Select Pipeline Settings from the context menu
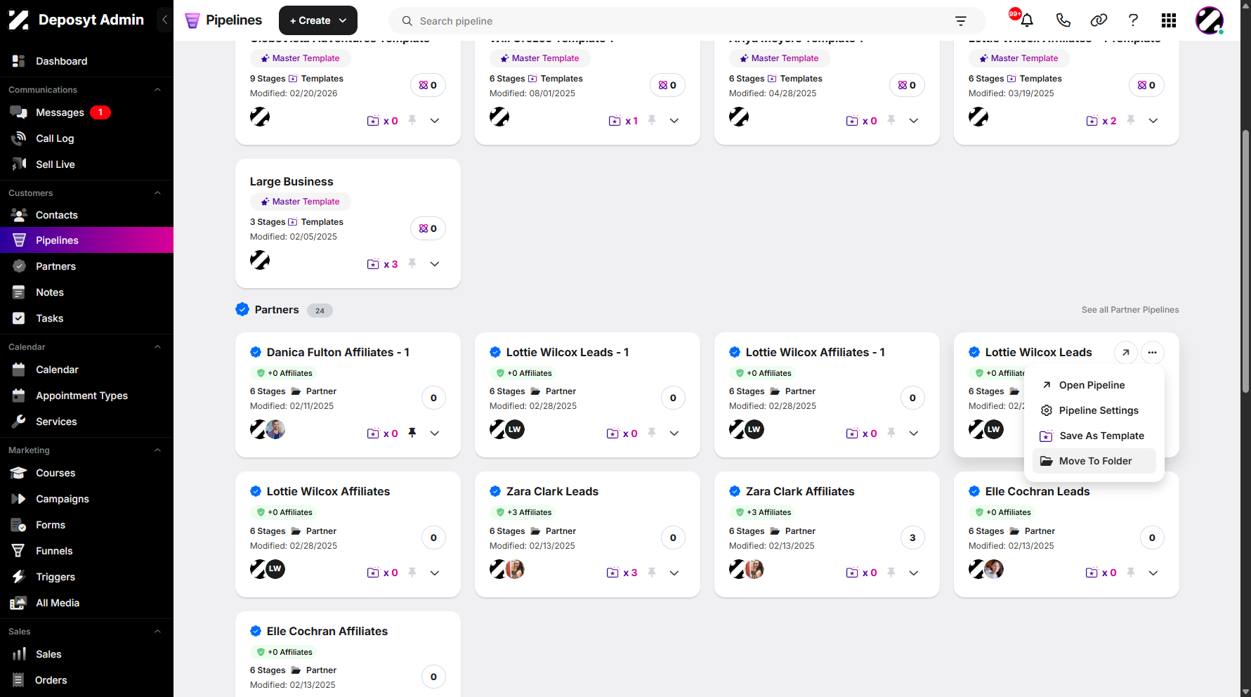The image size is (1251, 697). (1094, 410)
